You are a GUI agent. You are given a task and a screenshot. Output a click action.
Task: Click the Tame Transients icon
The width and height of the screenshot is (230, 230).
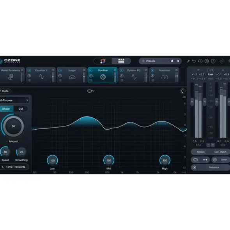[3, 167]
